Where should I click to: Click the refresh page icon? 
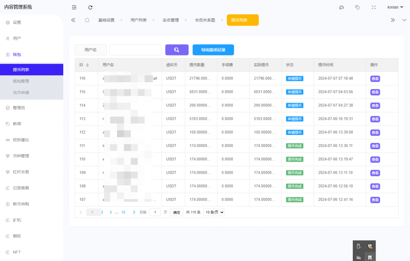tap(90, 7)
